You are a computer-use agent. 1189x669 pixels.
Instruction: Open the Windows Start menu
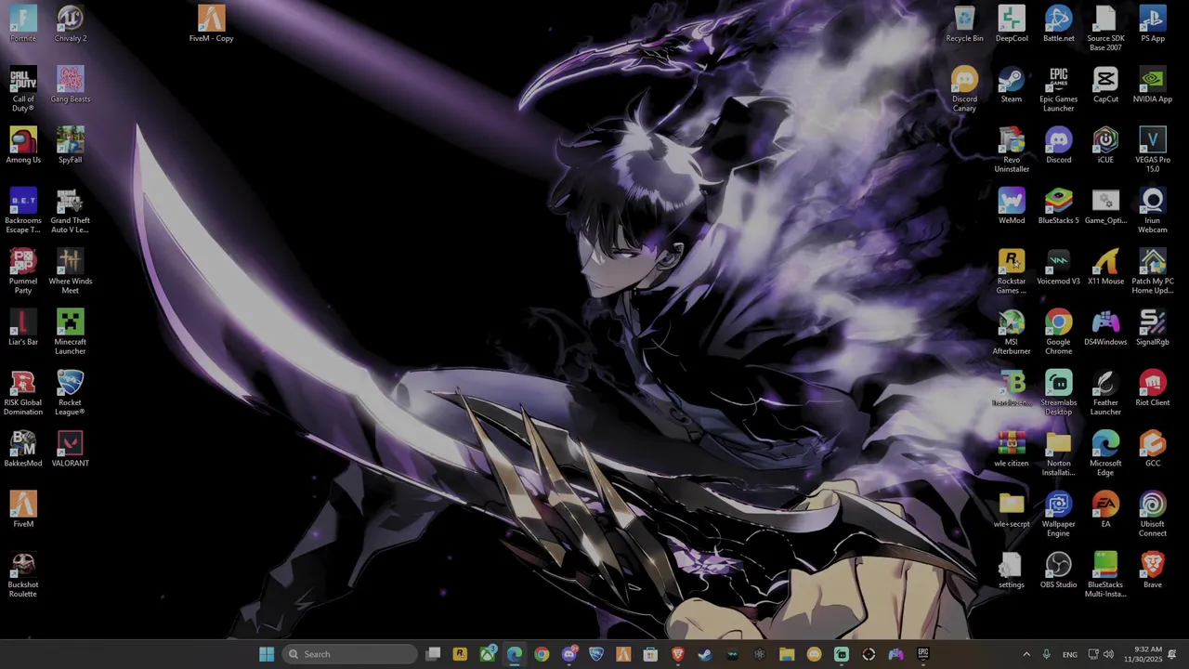point(267,654)
